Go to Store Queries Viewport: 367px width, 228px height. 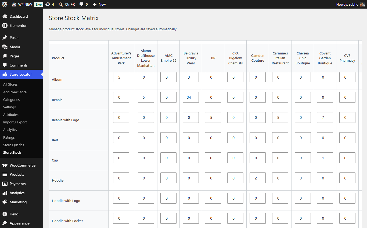[x=14, y=145]
